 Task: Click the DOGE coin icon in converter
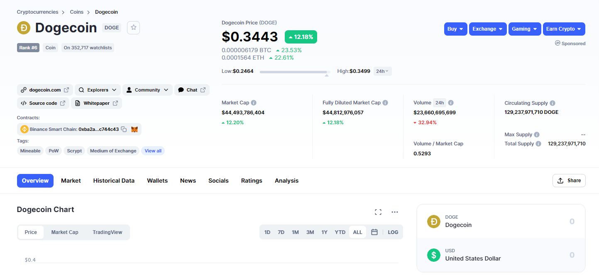coord(434,222)
